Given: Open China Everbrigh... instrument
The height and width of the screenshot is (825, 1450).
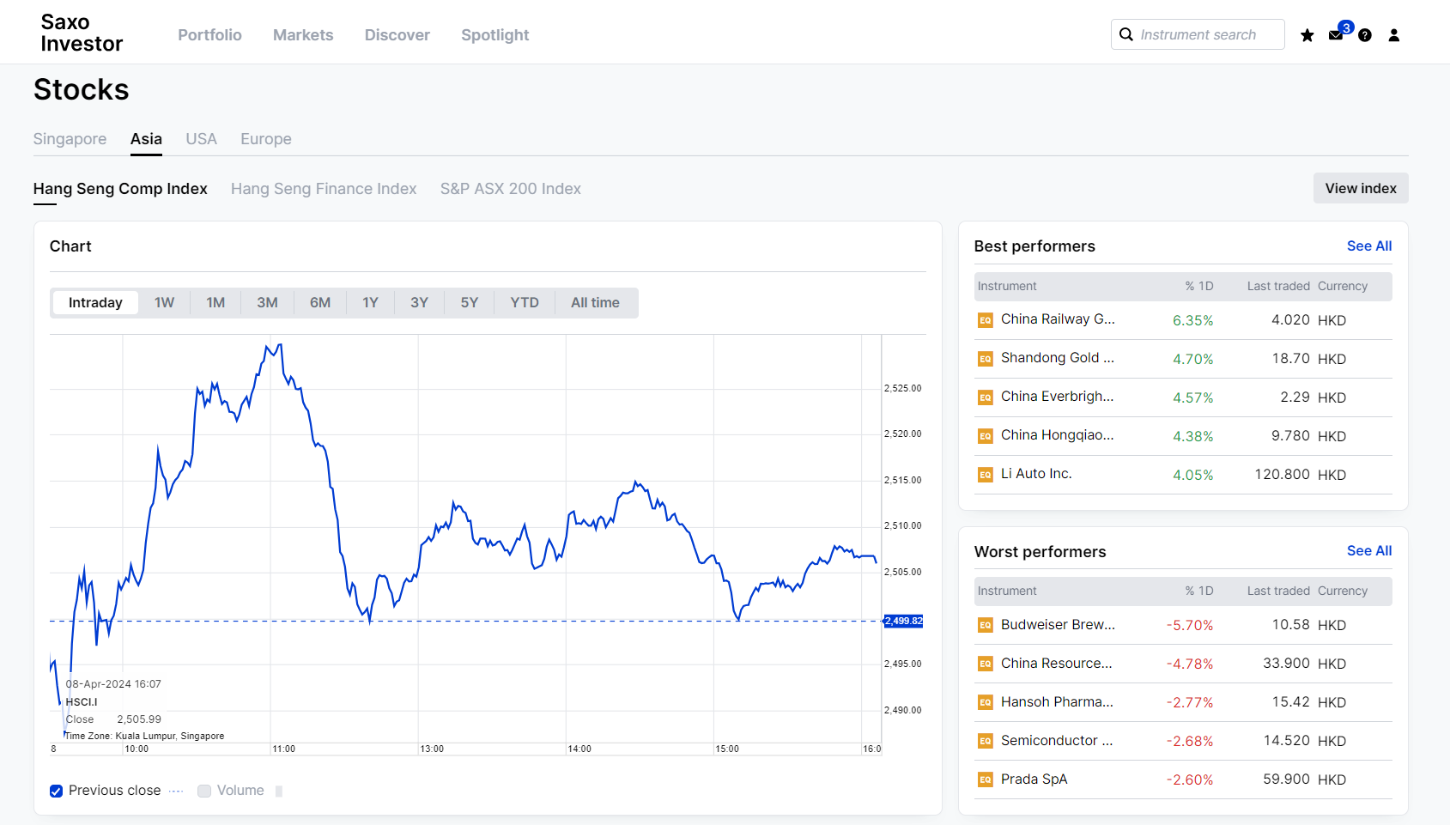Looking at the screenshot, I should coord(1057,397).
